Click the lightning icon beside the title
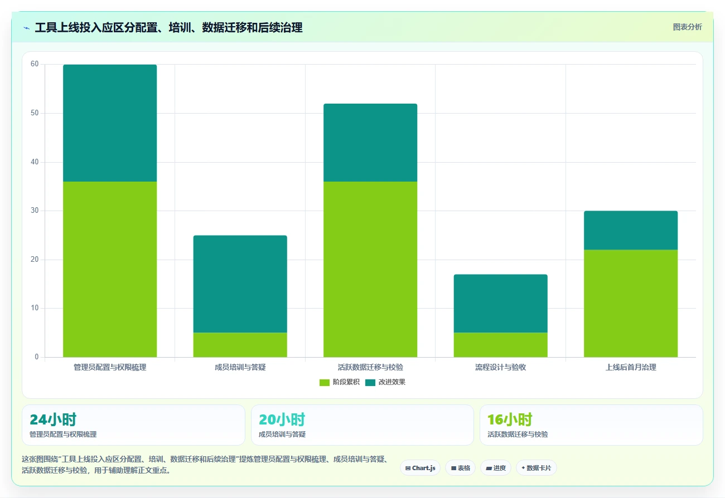The image size is (725, 498). tap(27, 28)
